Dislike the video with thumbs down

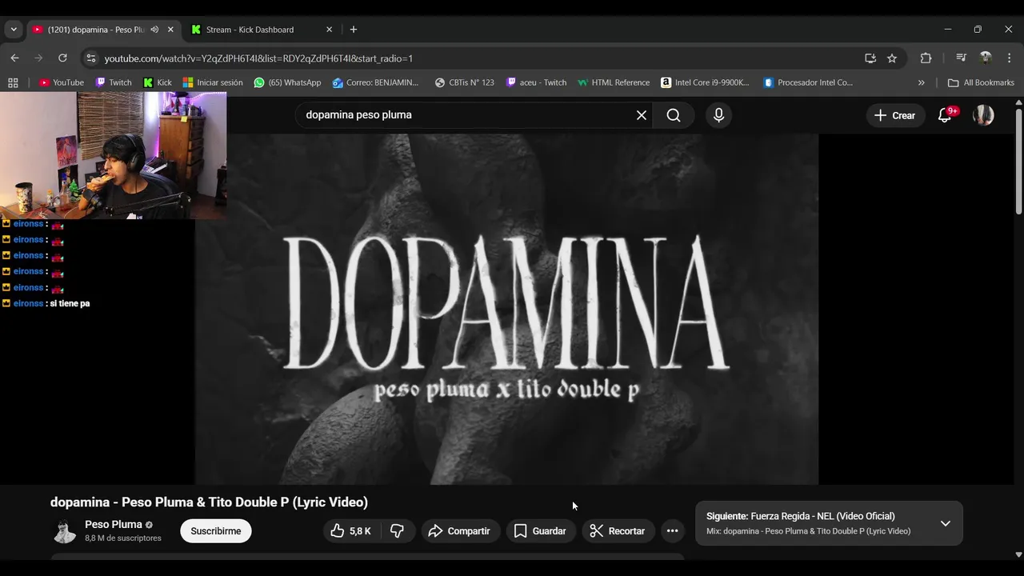[x=398, y=531]
